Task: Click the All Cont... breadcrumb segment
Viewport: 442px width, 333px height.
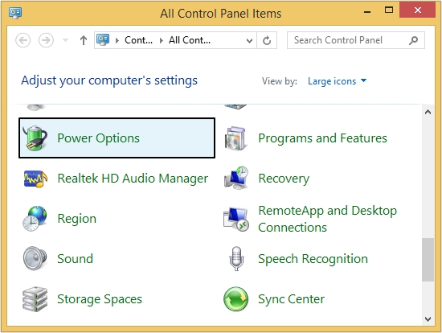Action: click(x=190, y=40)
